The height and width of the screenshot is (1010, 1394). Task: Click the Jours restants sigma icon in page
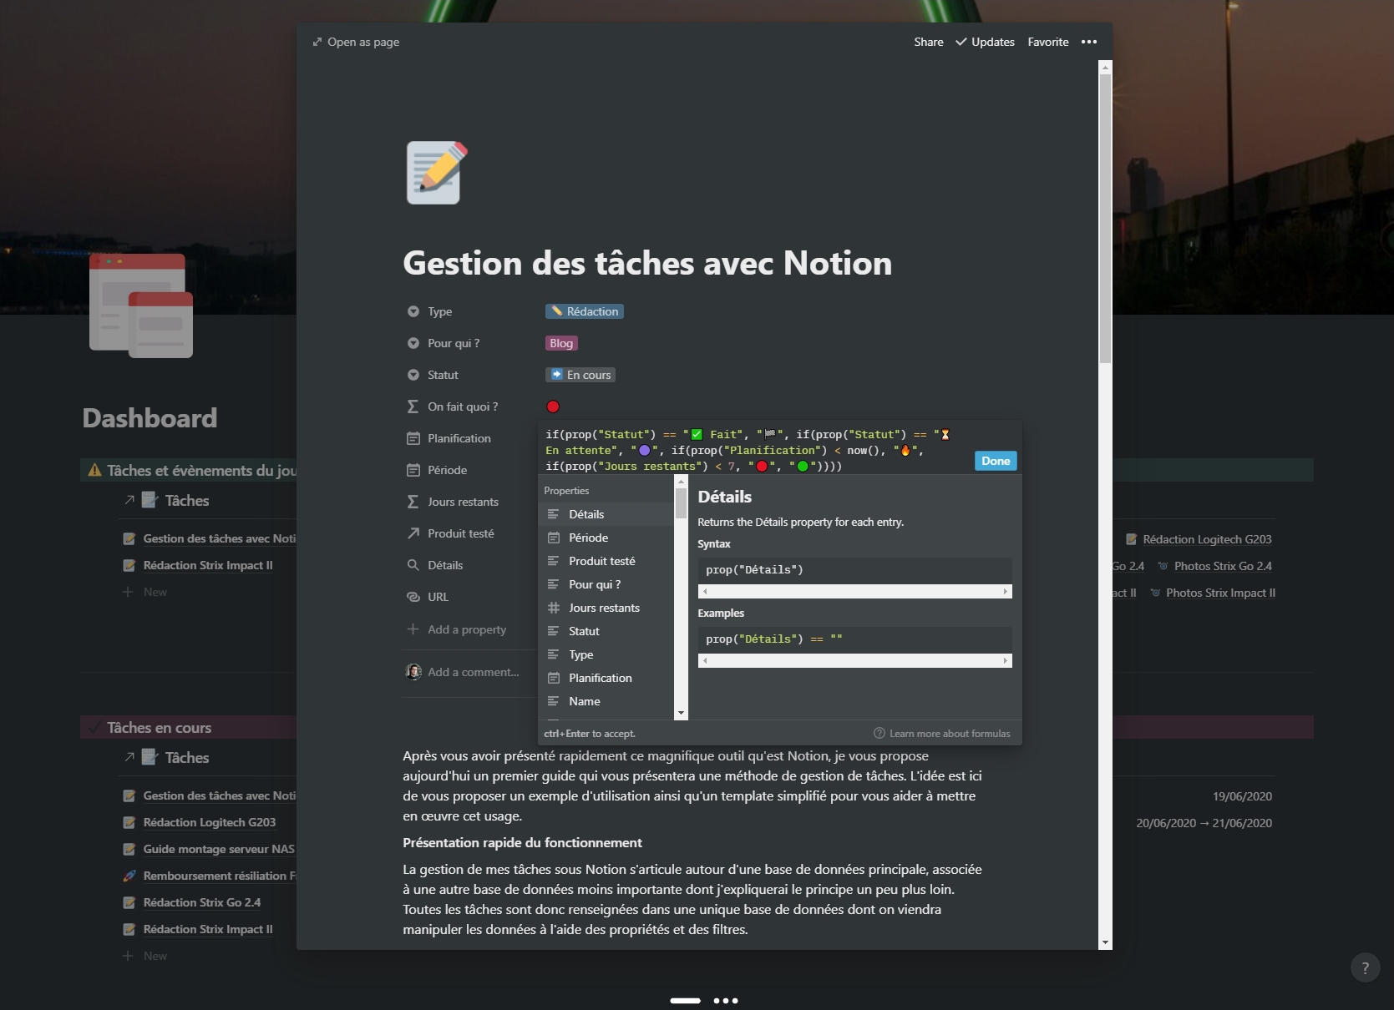pyautogui.click(x=413, y=502)
